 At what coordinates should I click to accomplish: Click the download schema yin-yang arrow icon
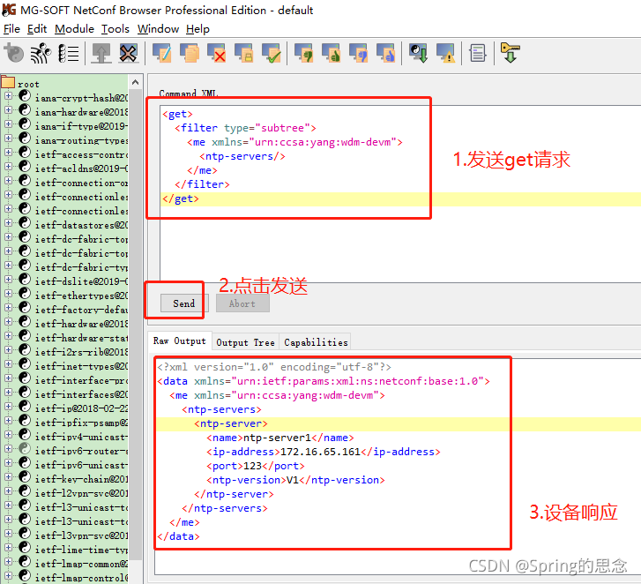(x=419, y=53)
